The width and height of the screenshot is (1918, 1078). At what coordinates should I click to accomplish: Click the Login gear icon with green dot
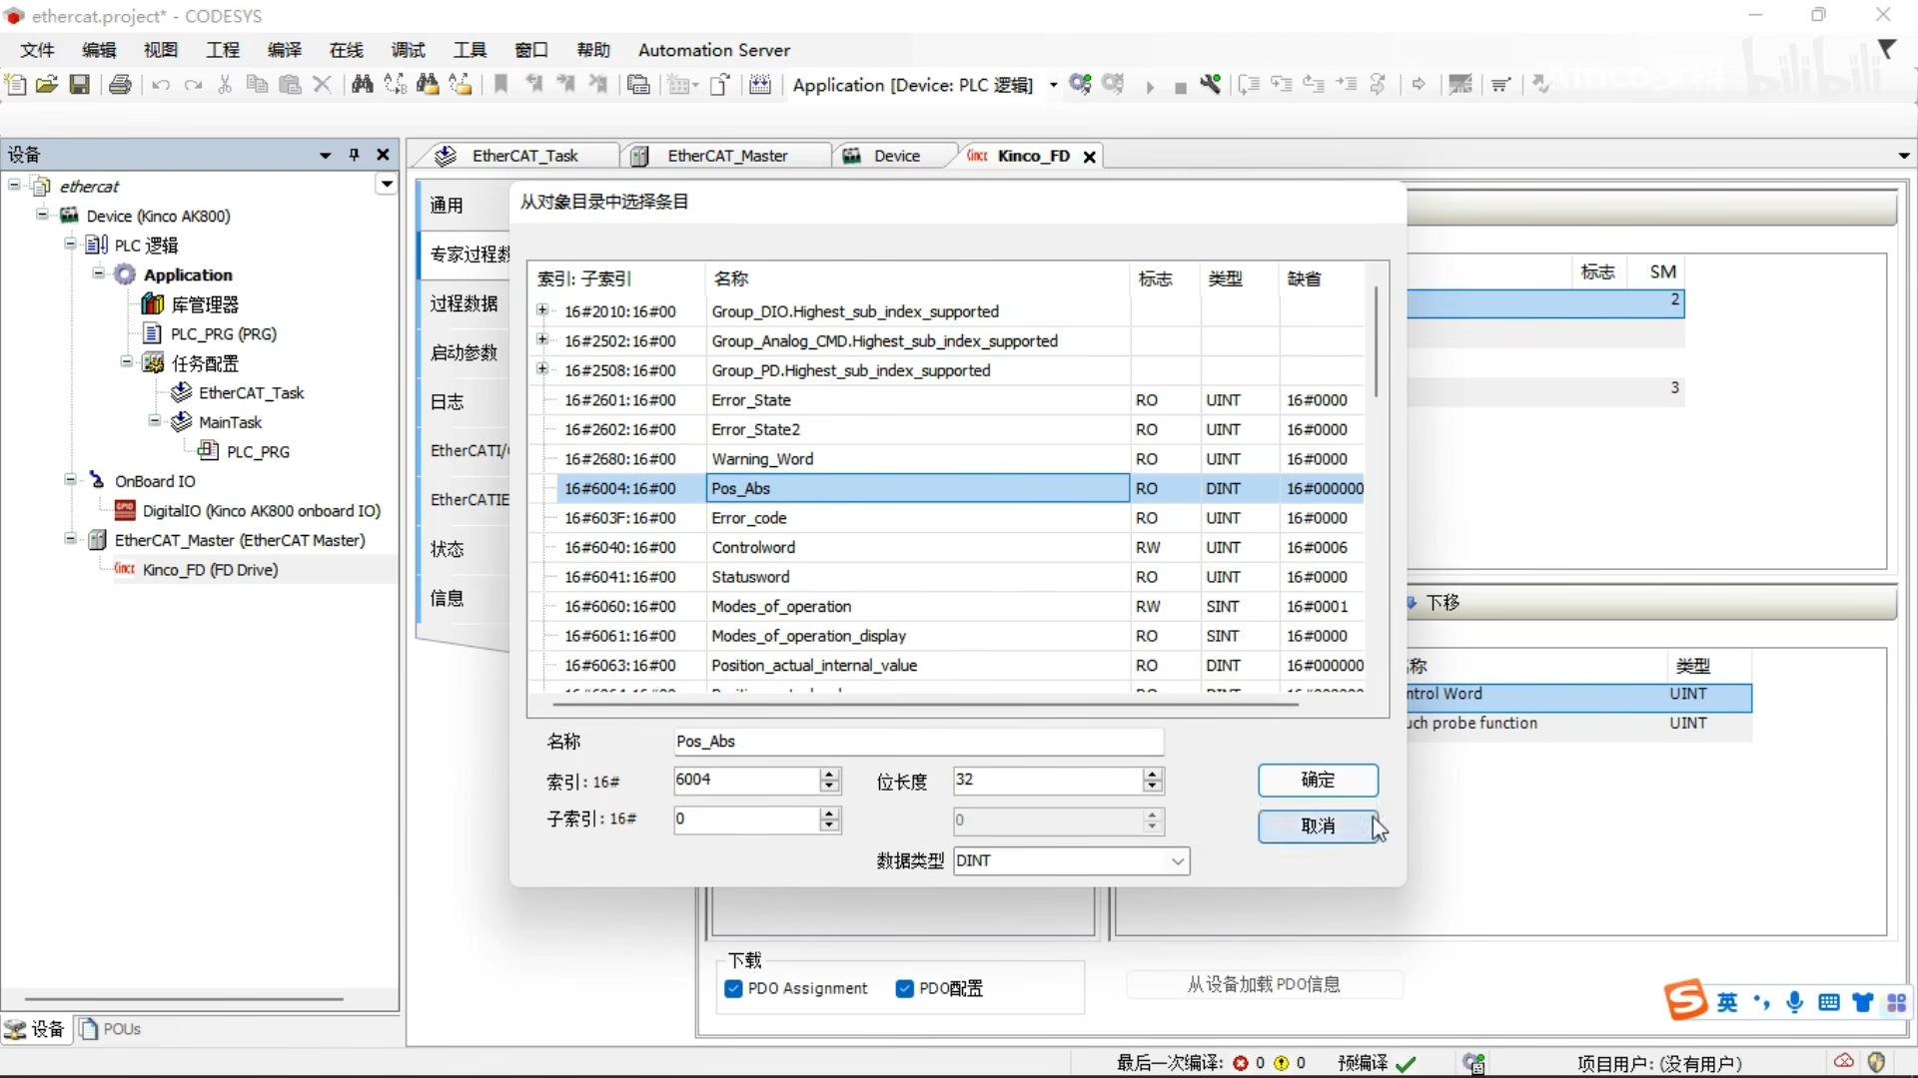(1080, 85)
